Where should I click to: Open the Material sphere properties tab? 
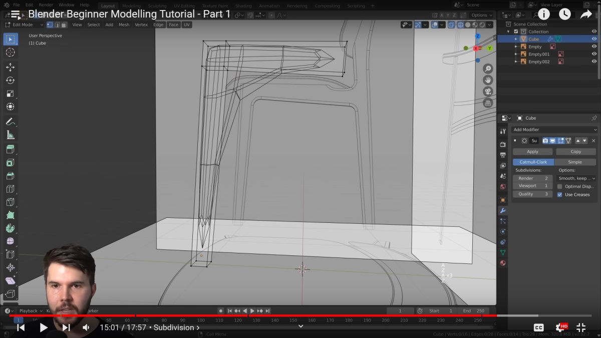click(503, 263)
